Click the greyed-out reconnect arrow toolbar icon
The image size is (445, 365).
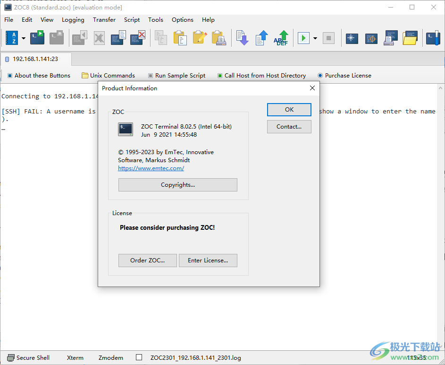pyautogui.click(x=79, y=37)
